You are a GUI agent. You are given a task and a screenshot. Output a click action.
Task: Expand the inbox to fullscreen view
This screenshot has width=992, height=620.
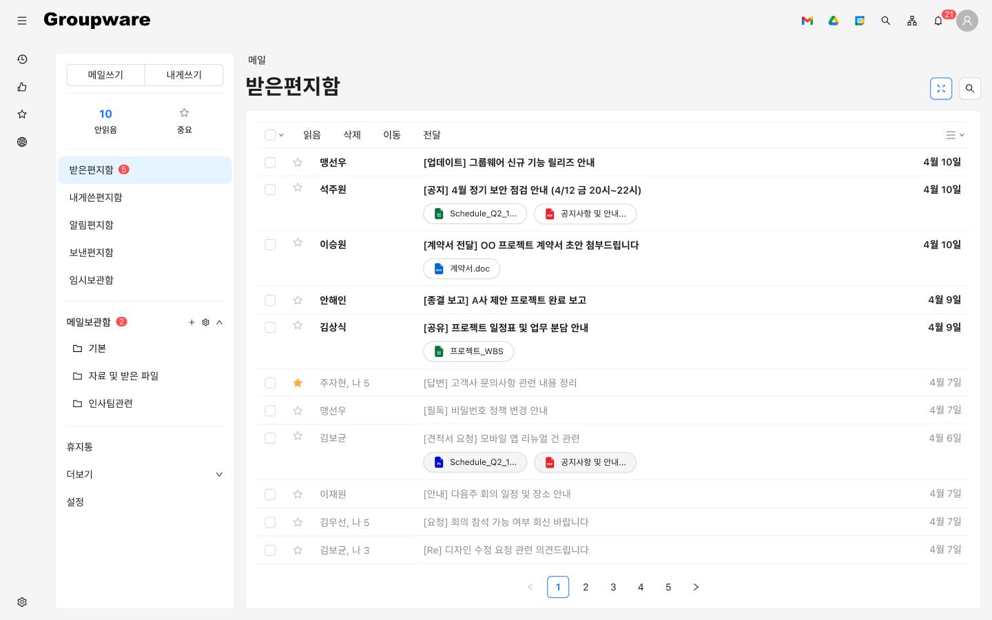click(x=941, y=88)
